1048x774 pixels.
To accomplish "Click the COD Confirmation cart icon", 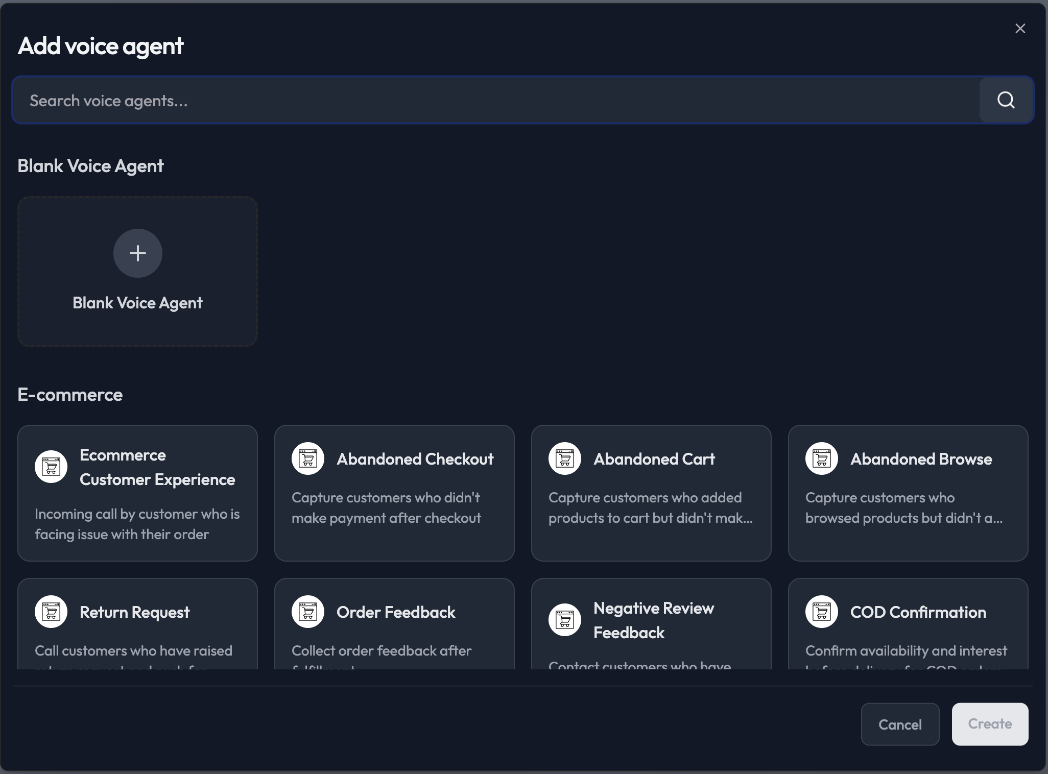I will tap(822, 612).
